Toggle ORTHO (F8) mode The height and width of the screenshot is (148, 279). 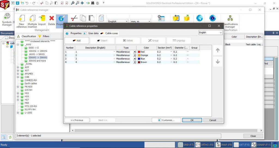tap(204, 145)
